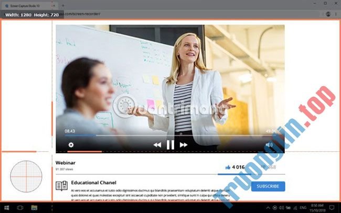Viewport: 341px width, 213px height.
Task: Seek on the video progress bar
Action: 170,136
